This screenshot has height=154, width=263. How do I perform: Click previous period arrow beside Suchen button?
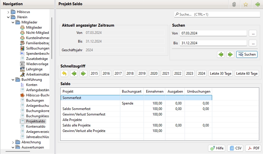221,54
